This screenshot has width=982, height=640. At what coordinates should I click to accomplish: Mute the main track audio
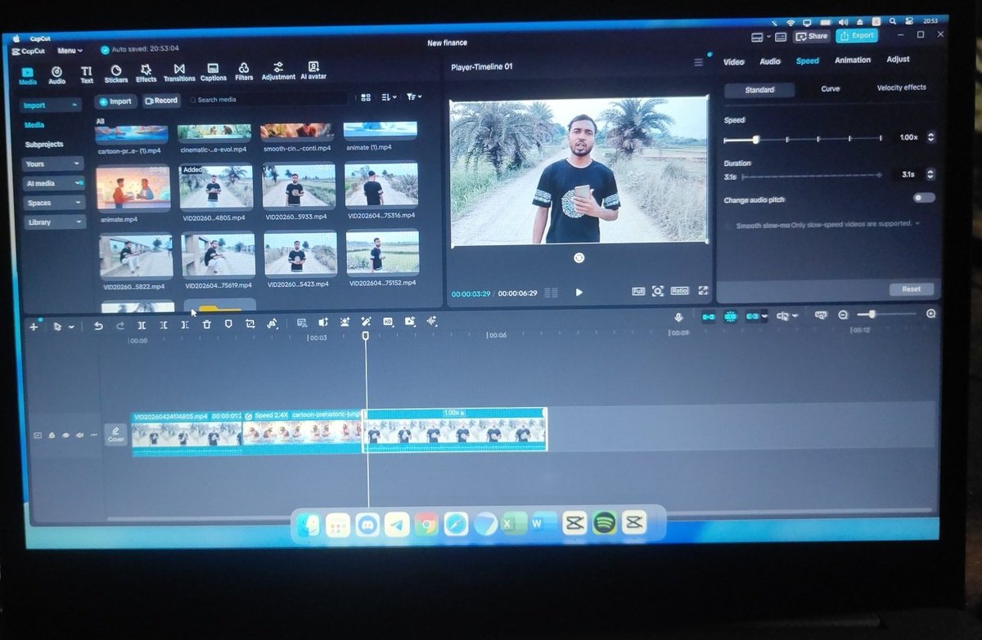[80, 436]
